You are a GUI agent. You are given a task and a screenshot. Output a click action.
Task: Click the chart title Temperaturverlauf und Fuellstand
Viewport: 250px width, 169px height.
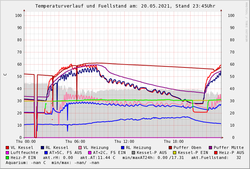point(125,6)
